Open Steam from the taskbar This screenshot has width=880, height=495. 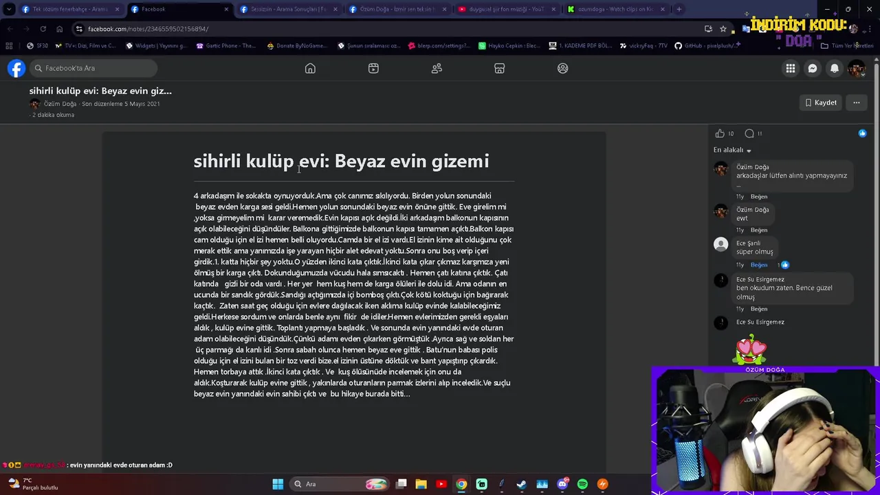click(522, 484)
